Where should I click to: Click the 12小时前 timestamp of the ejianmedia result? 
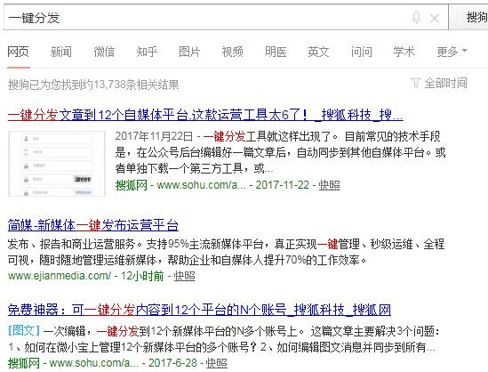pos(142,276)
